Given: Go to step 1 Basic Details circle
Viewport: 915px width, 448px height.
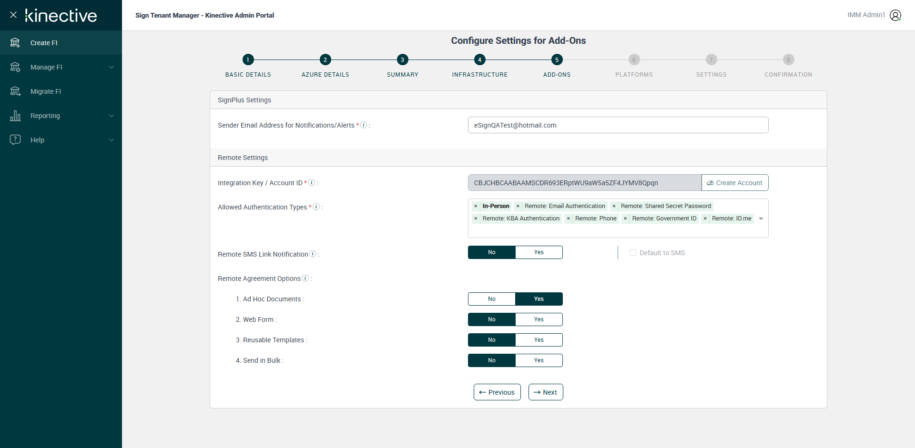Looking at the screenshot, I should [x=248, y=60].
